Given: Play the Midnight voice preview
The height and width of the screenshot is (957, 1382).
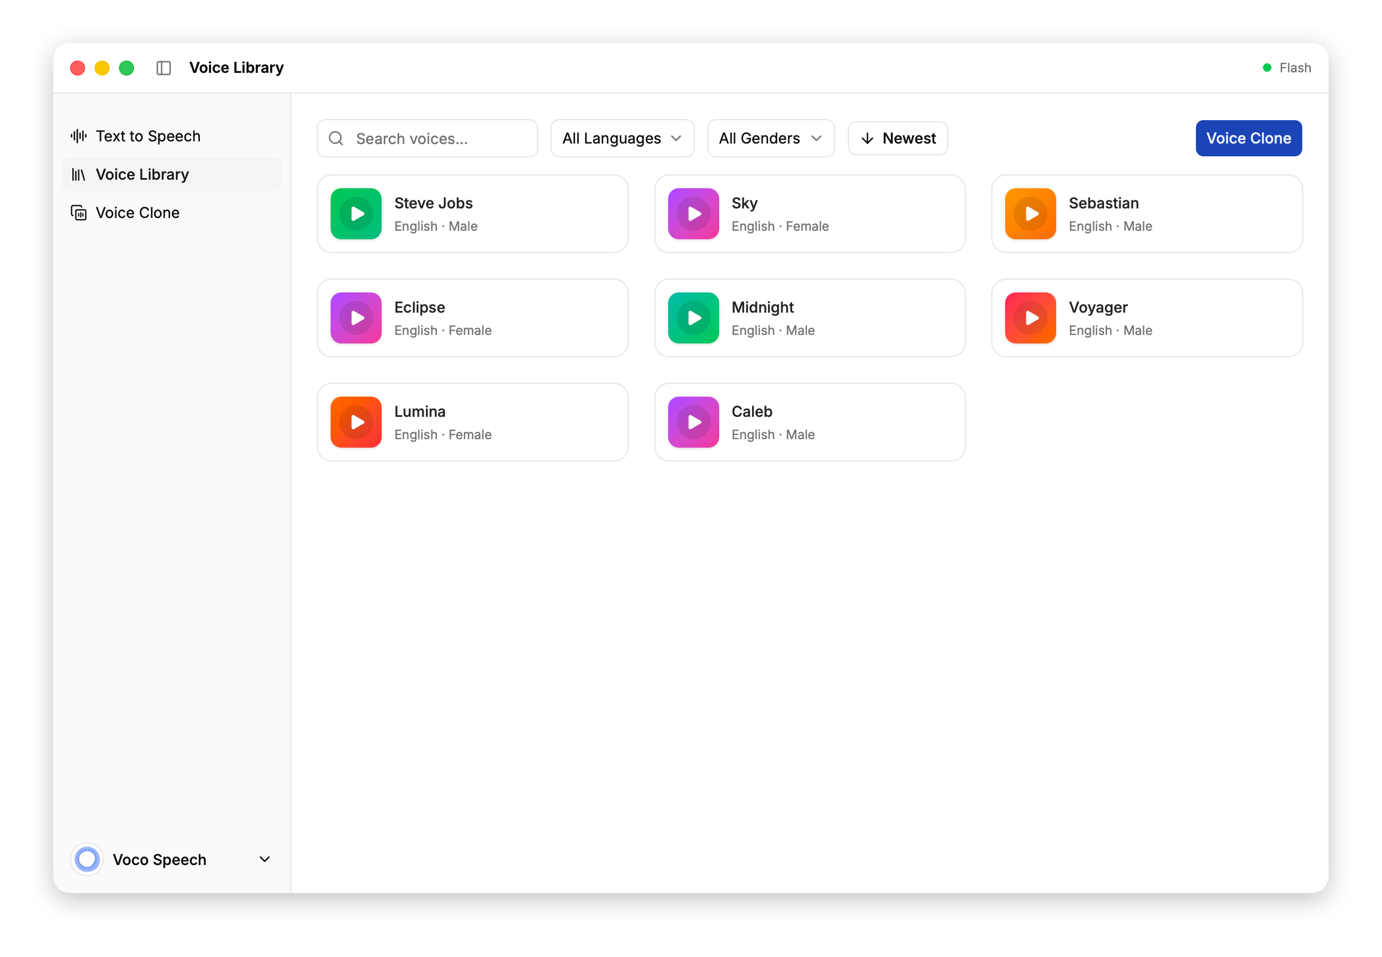Looking at the screenshot, I should [x=694, y=318].
